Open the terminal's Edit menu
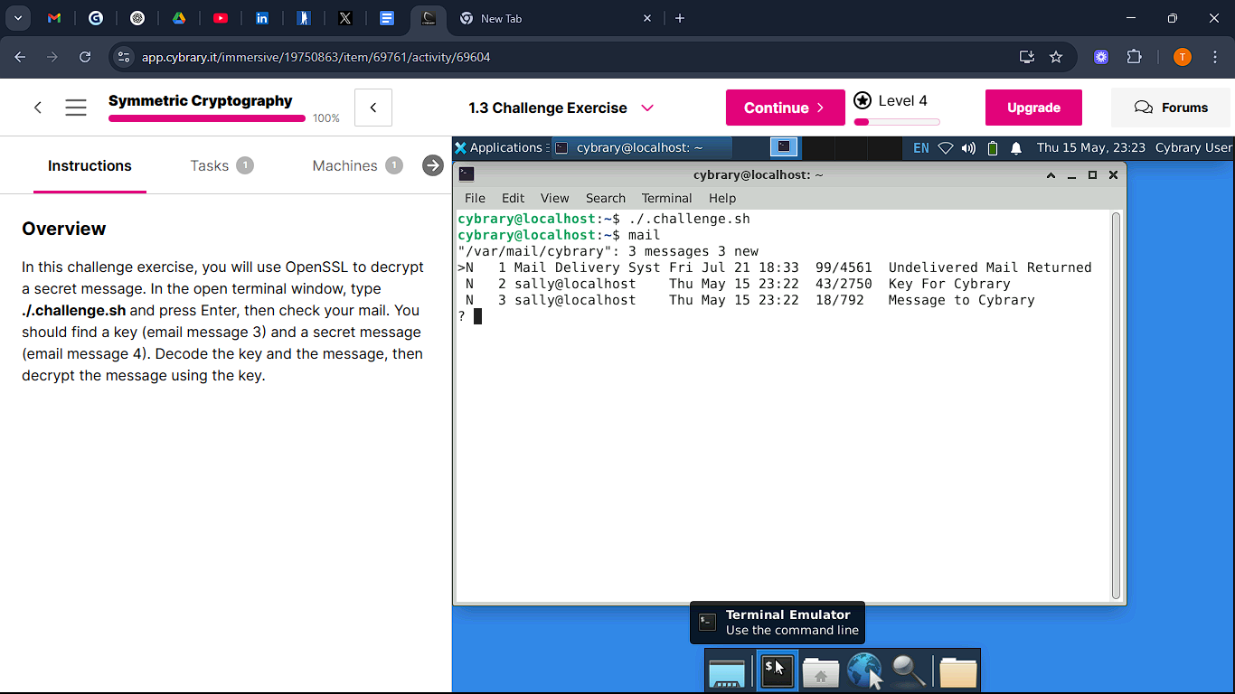Screen dimensions: 1235x694 513,198
